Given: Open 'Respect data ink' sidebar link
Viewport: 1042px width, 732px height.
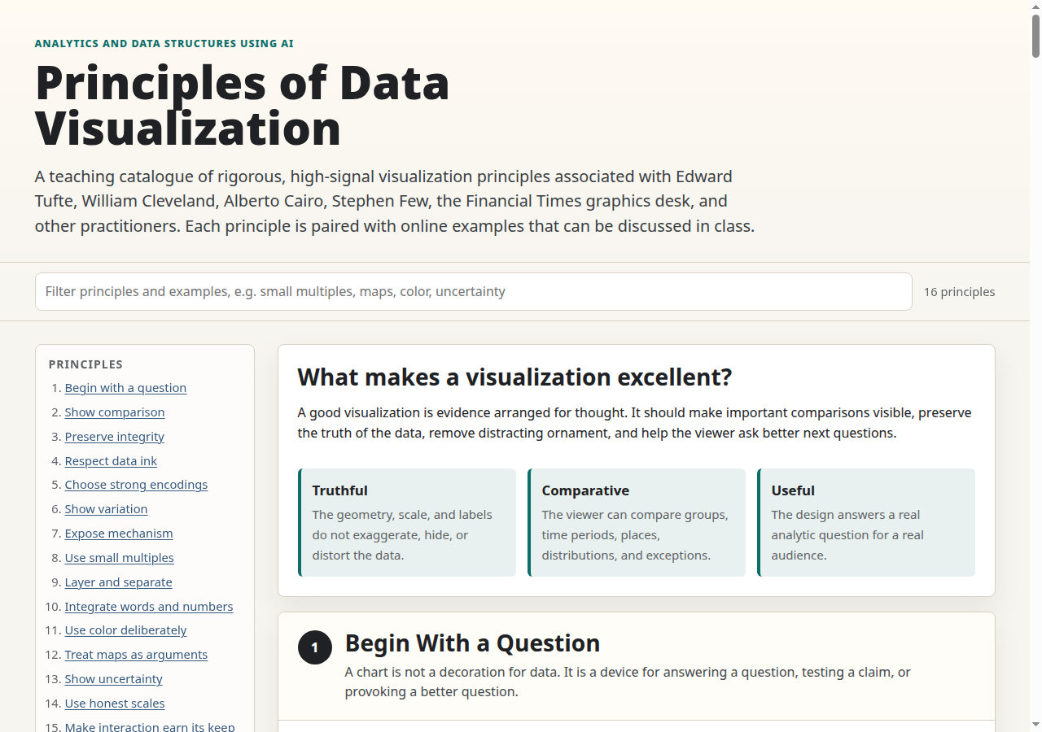Looking at the screenshot, I should tap(111, 461).
